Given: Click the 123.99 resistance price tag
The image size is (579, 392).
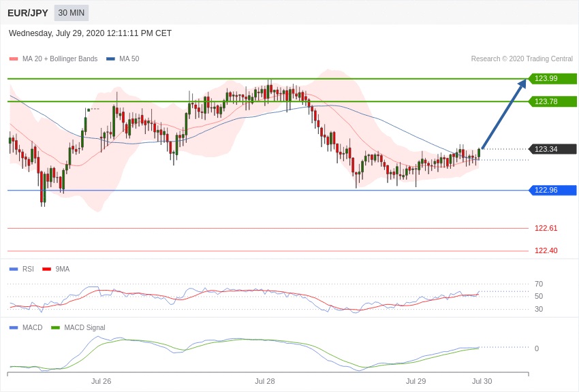Looking at the screenshot, I should (x=553, y=78).
